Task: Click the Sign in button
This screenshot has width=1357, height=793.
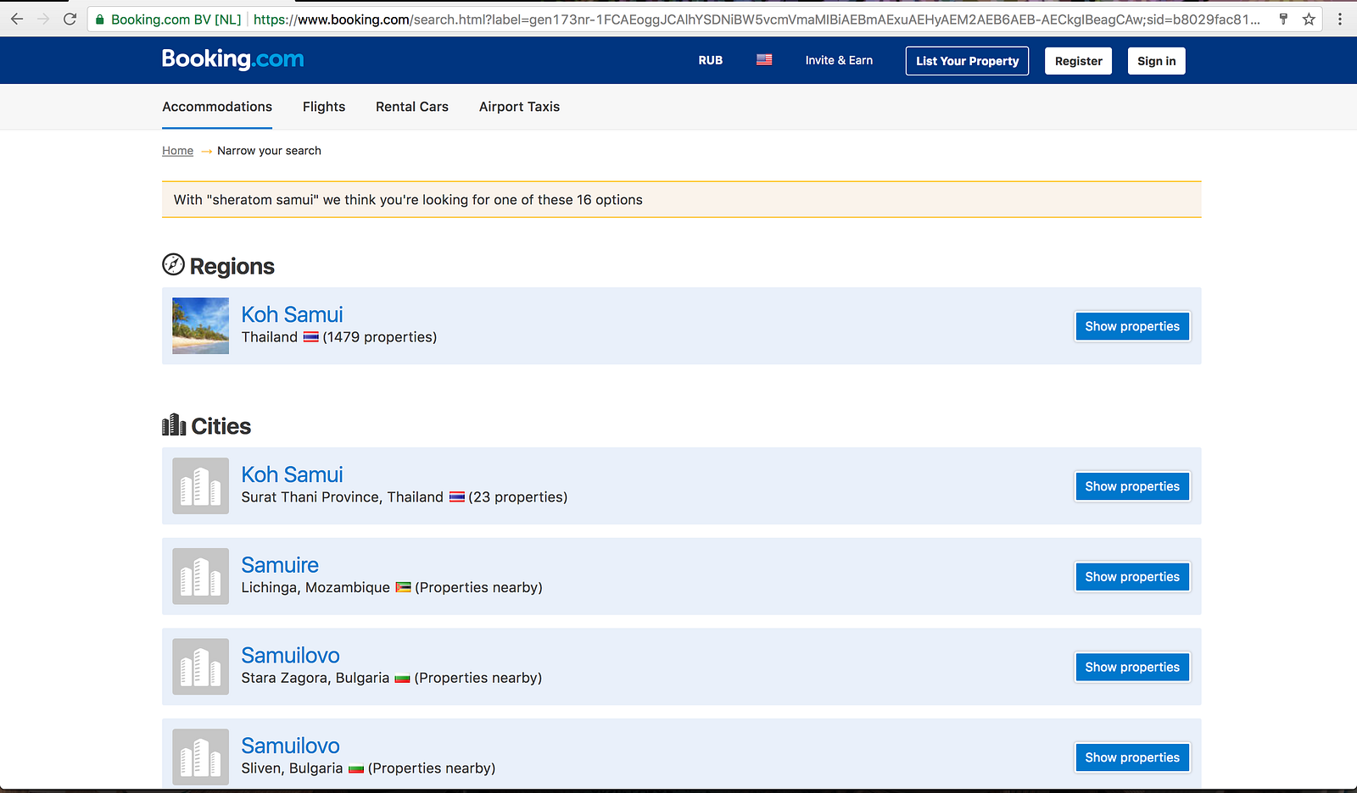Action: tap(1157, 61)
